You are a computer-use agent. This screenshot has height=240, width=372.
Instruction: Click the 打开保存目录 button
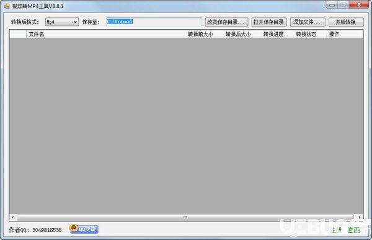[x=269, y=22]
